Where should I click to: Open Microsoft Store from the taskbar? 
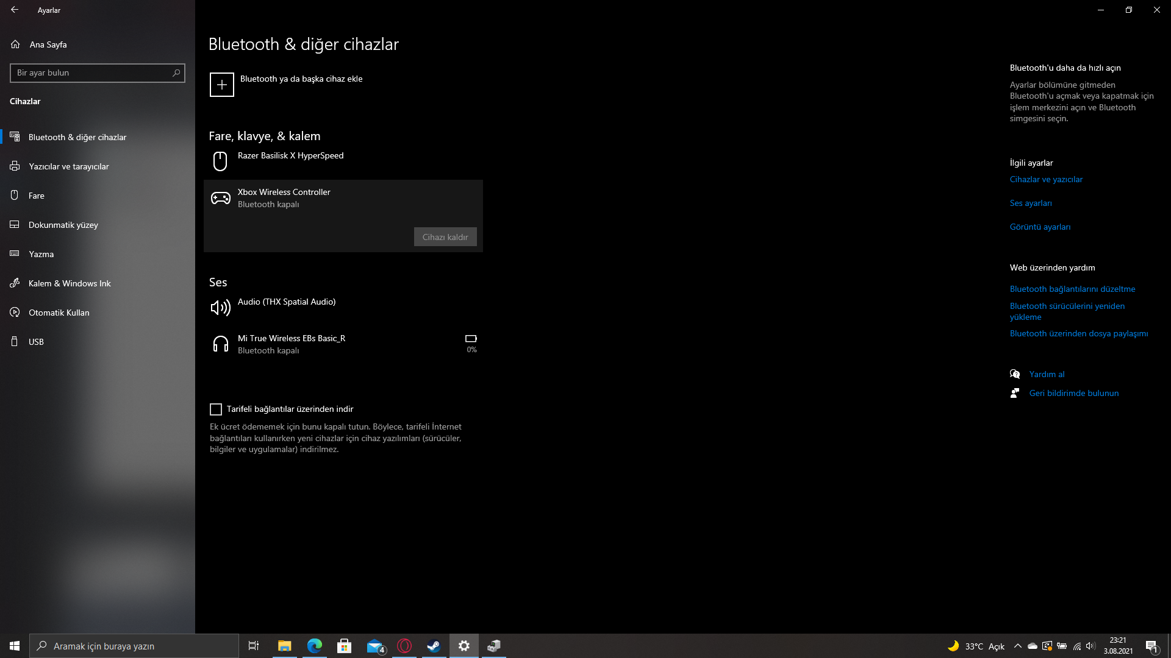tap(344, 646)
